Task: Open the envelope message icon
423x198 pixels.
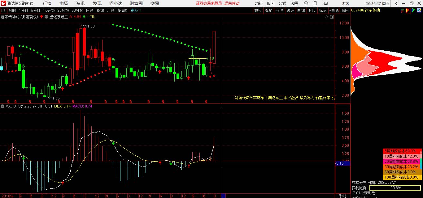Action: (325, 3)
